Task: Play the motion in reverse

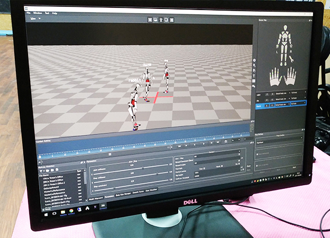Action: 195,145
